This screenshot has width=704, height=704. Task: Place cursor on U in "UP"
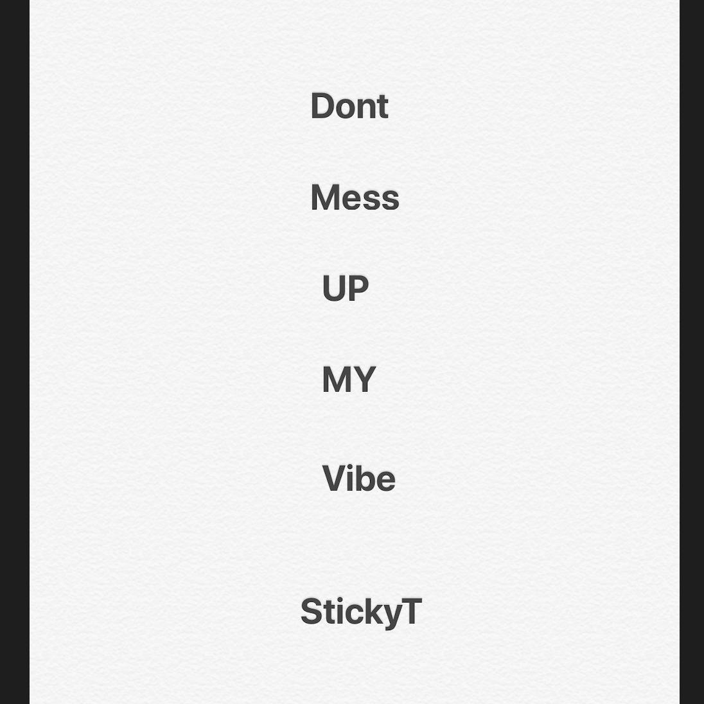point(333,288)
